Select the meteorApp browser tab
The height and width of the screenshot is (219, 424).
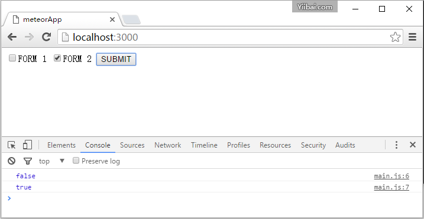[x=62, y=19]
